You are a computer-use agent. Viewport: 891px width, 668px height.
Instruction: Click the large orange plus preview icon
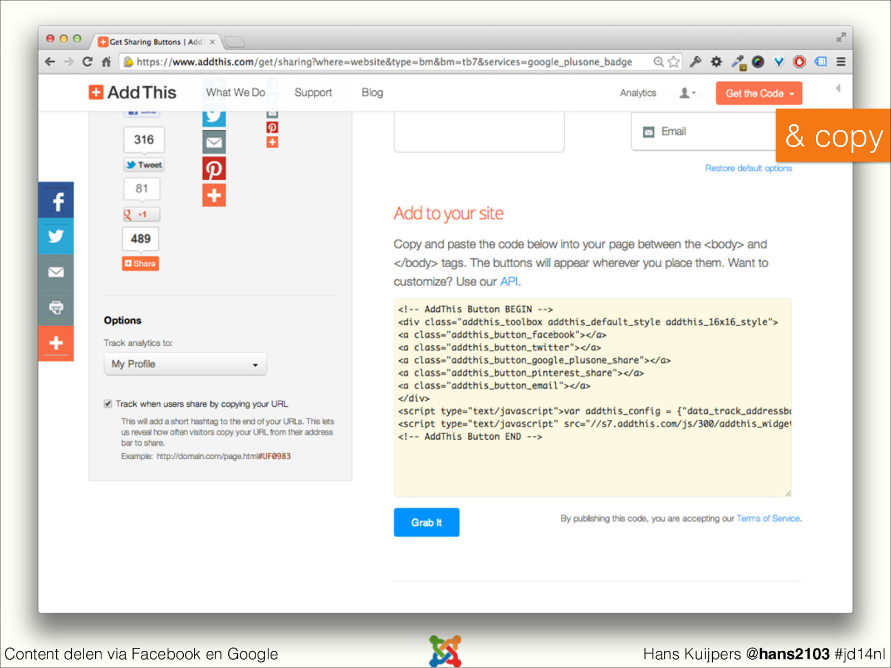(x=214, y=195)
